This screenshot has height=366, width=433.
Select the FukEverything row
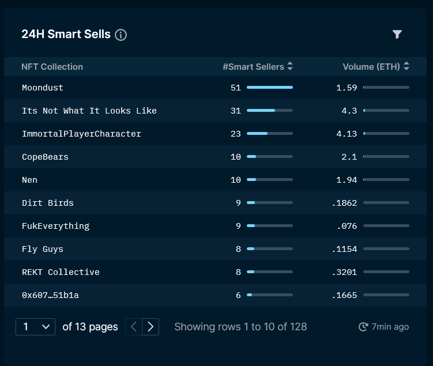(x=216, y=226)
